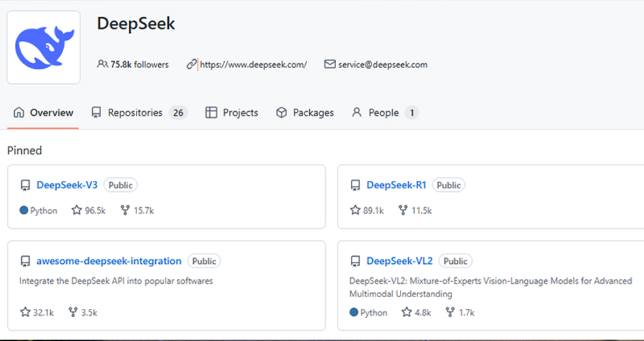Image resolution: width=644 pixels, height=341 pixels.
Task: Click the Public label on awesome-deepseek-integration
Action: pyautogui.click(x=204, y=261)
